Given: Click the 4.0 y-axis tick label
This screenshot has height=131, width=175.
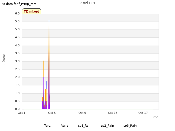Looking at the screenshot, I should tap(17, 45).
